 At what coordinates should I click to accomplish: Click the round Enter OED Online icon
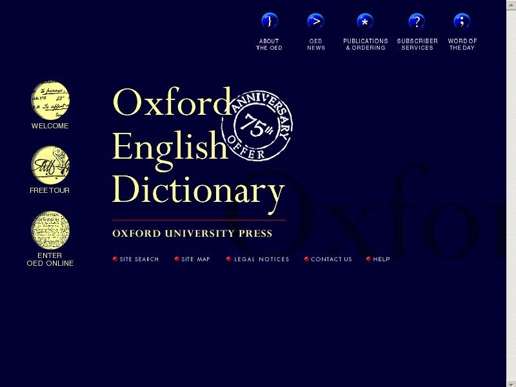click(x=50, y=230)
